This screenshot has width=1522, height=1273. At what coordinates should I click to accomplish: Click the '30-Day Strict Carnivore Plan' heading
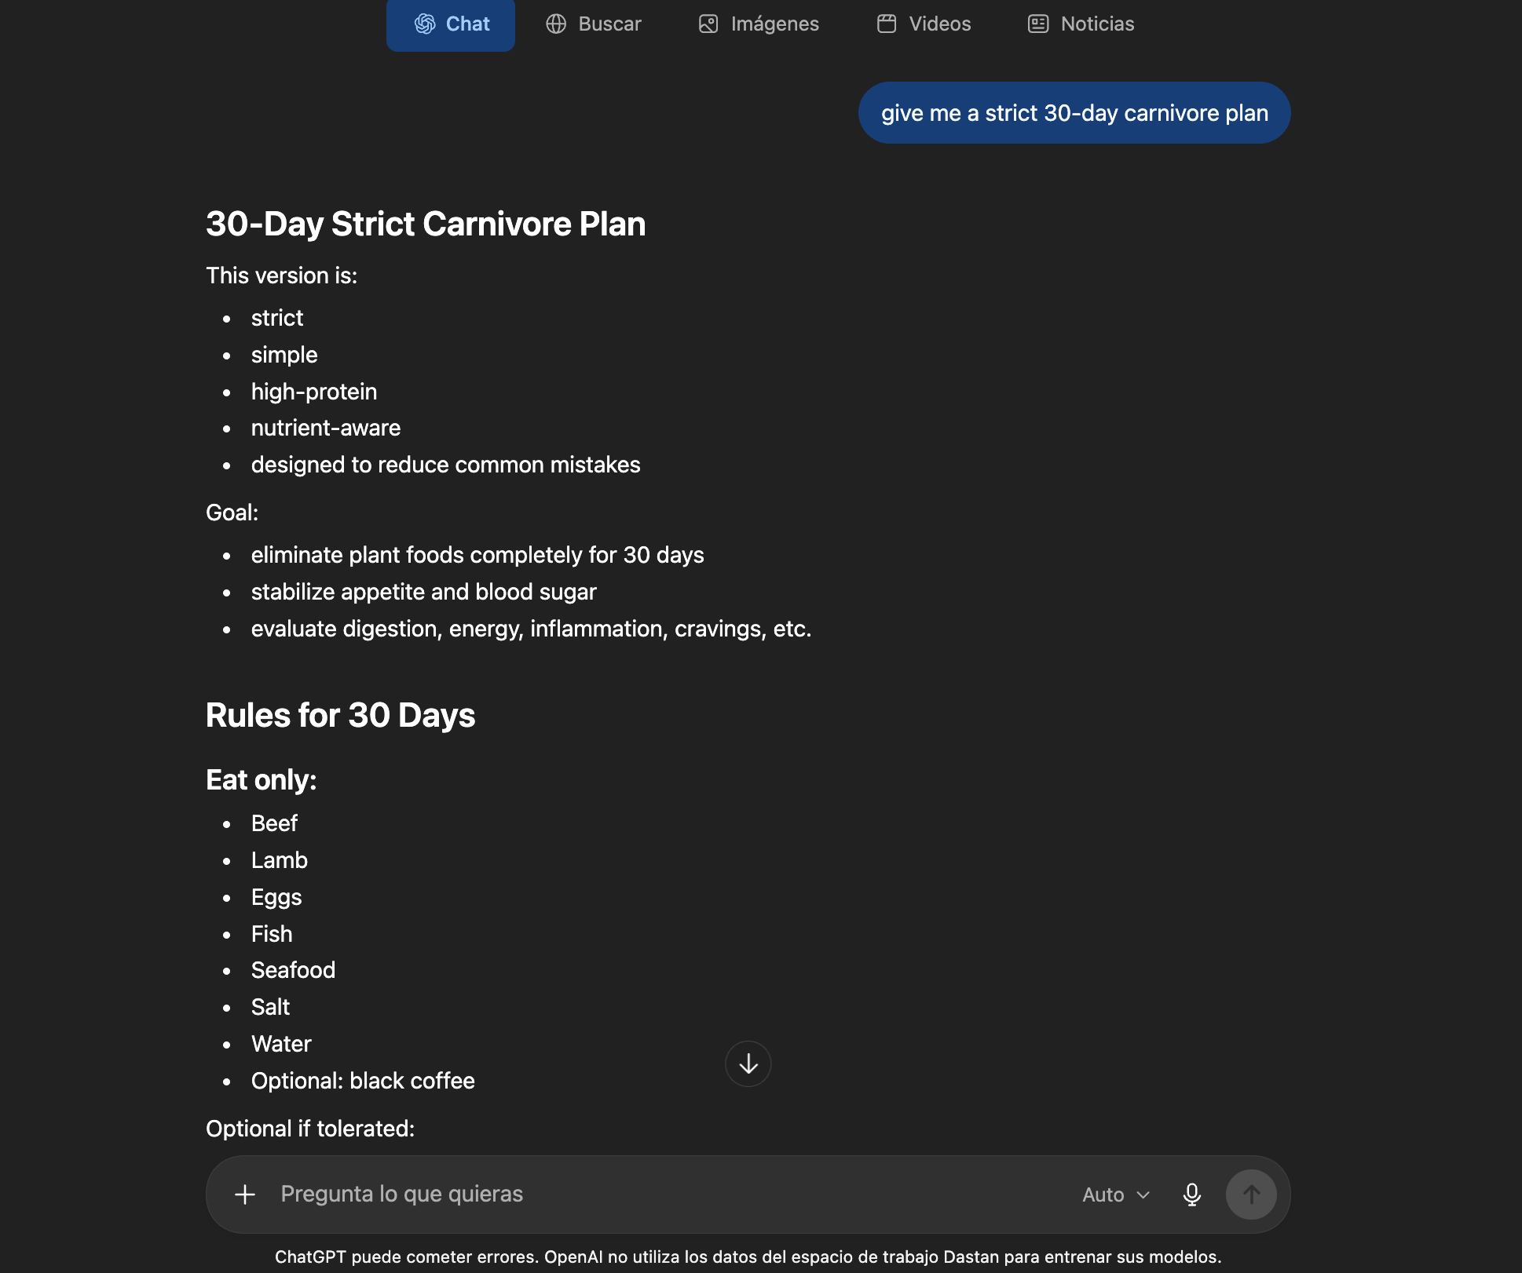pyautogui.click(x=426, y=224)
